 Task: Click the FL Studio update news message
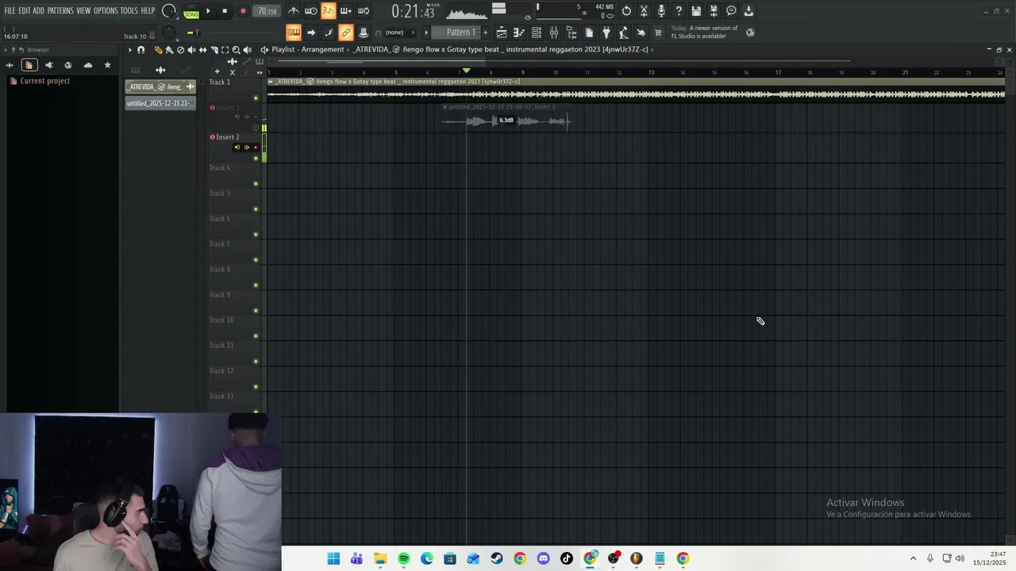point(705,32)
